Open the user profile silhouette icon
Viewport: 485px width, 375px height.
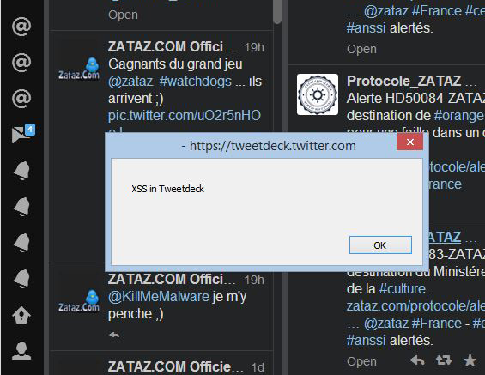(x=21, y=351)
